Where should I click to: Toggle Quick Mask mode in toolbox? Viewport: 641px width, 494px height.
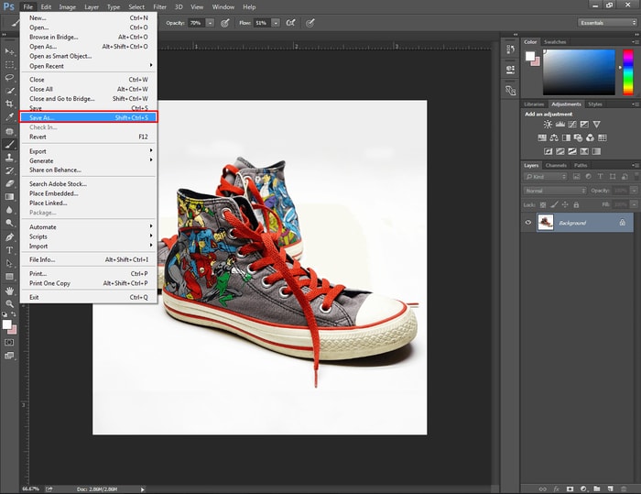pos(9,342)
